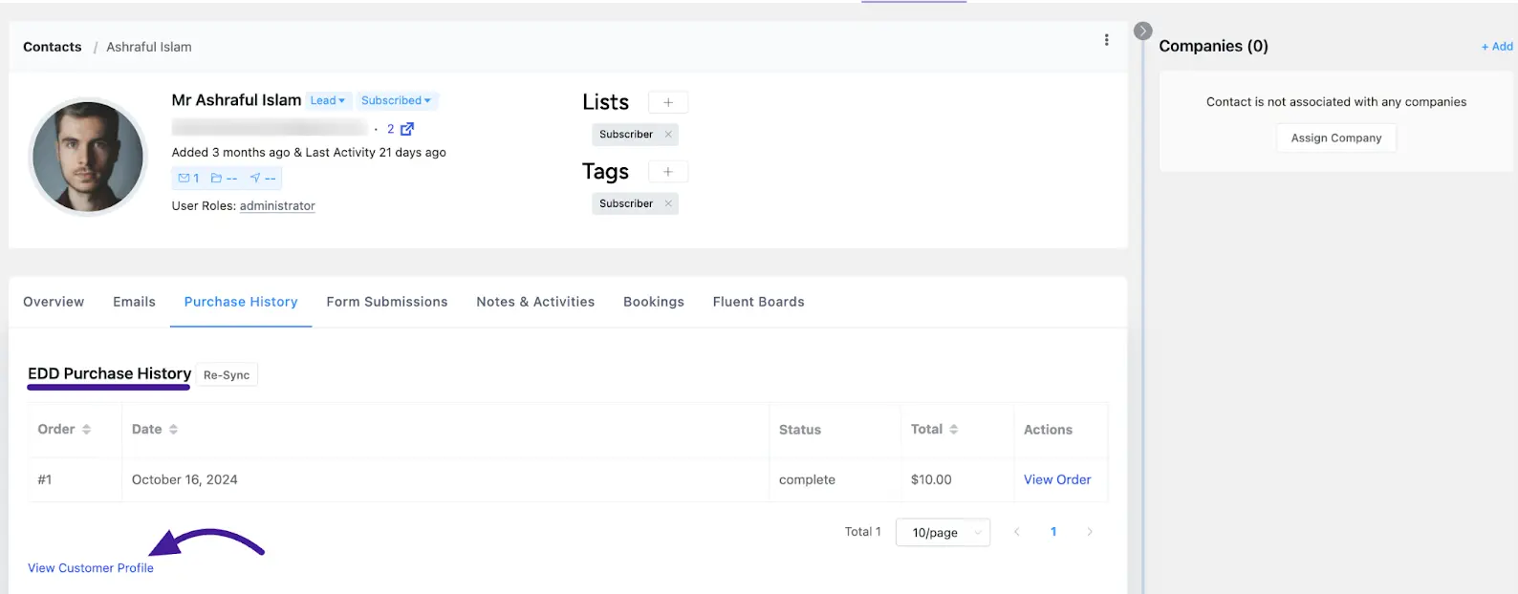
Task: Click the folder stats icon
Action: tap(216, 178)
